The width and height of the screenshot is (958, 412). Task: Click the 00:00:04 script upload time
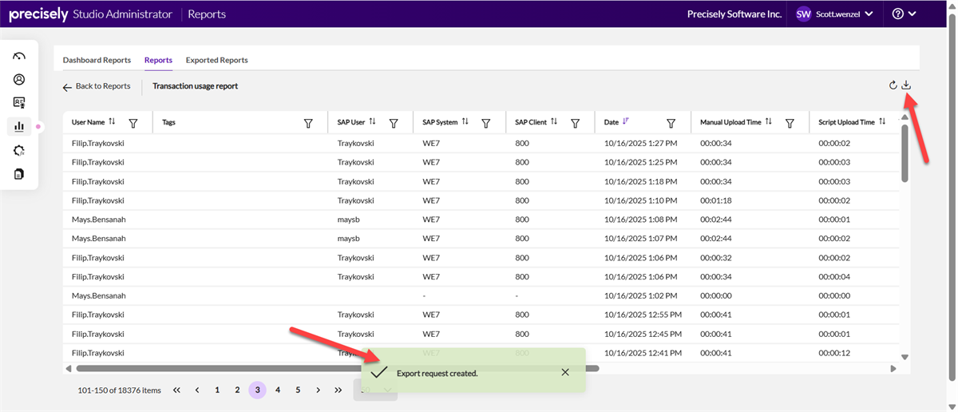[834, 276]
